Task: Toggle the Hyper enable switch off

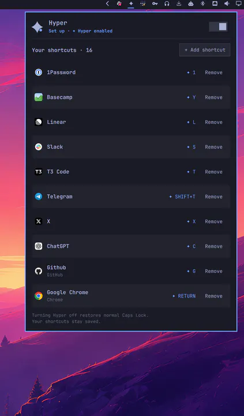Action: [218, 27]
